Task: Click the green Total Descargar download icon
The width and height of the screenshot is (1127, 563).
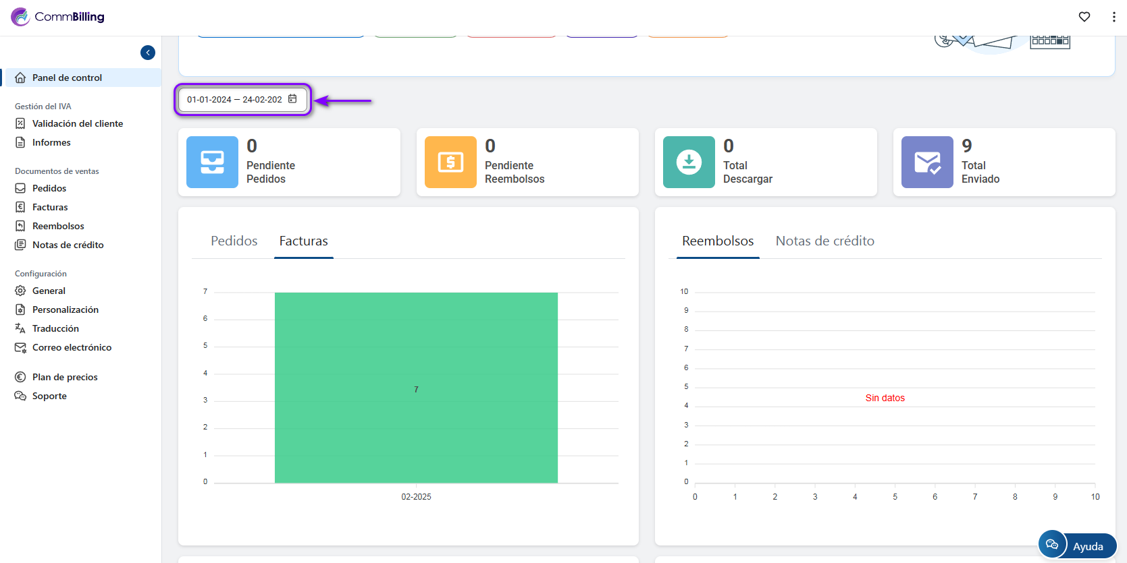Action: coord(689,162)
